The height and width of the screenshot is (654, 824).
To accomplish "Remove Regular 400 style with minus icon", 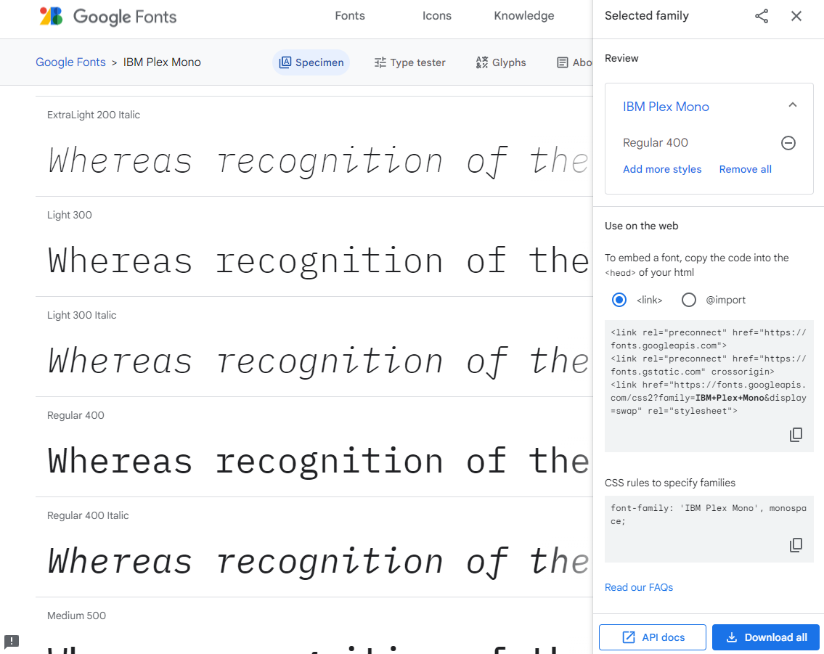I will coord(788,143).
